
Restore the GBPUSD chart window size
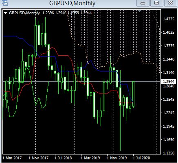156,3
